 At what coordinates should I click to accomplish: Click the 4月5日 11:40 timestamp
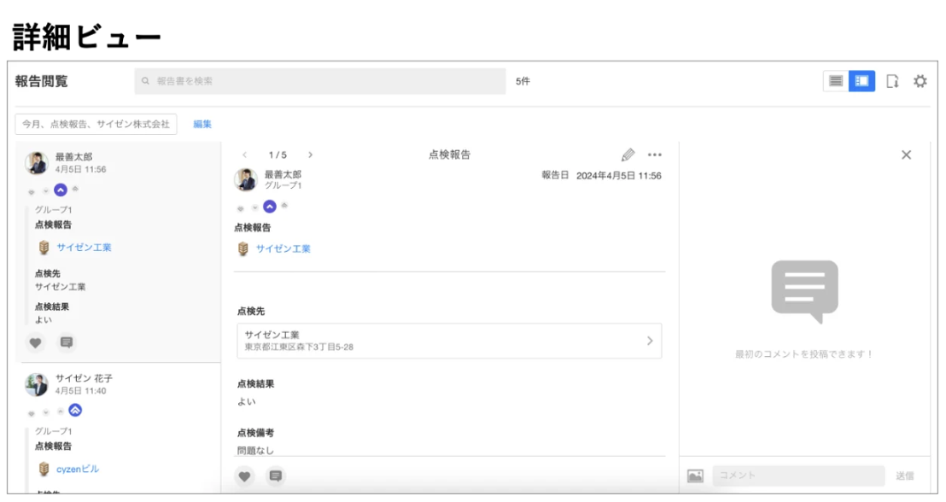(81, 391)
